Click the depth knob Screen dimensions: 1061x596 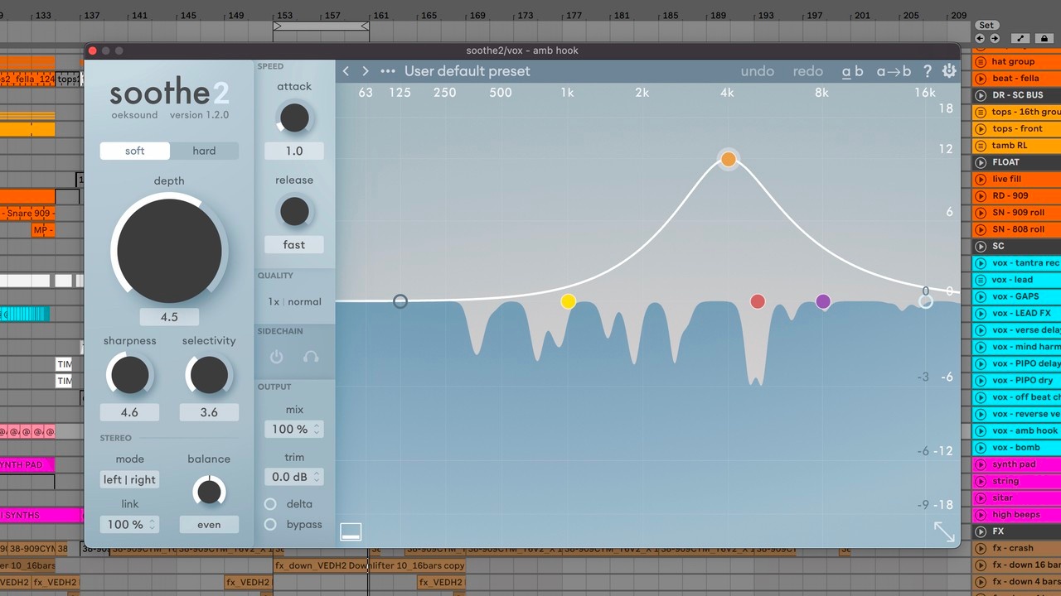[x=169, y=251]
